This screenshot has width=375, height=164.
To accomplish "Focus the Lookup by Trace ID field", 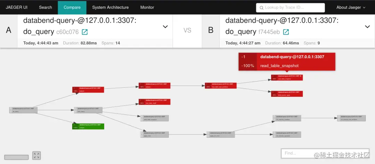I will 290,8.
